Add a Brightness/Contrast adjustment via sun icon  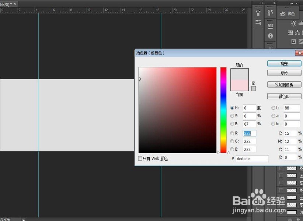(x=293, y=24)
